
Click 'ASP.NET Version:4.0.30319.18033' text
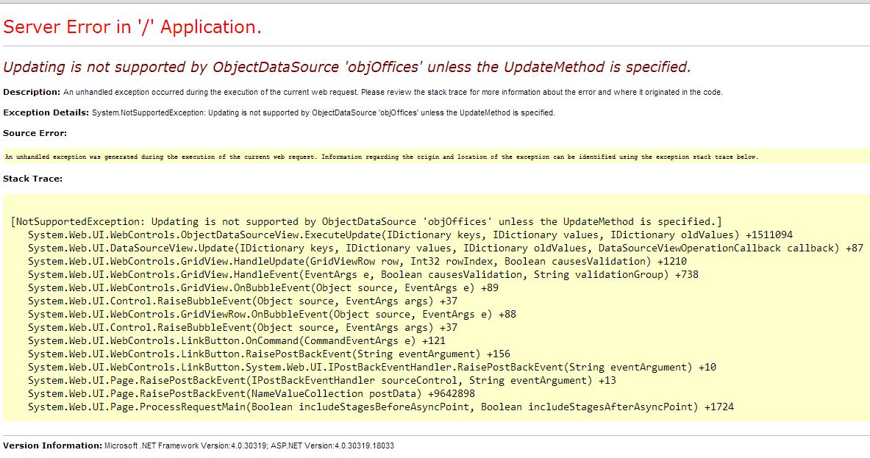tap(332, 446)
